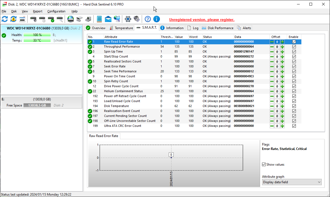Open the Configuration menu
Image resolution: width=330 pixels, height=197 pixels.
click(x=56, y=11)
